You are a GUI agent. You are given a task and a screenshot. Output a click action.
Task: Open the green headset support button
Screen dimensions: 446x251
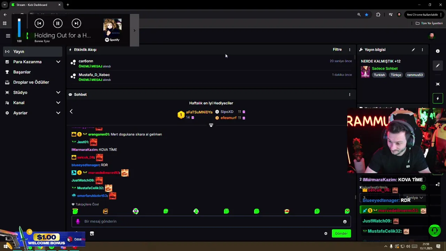click(x=435, y=230)
